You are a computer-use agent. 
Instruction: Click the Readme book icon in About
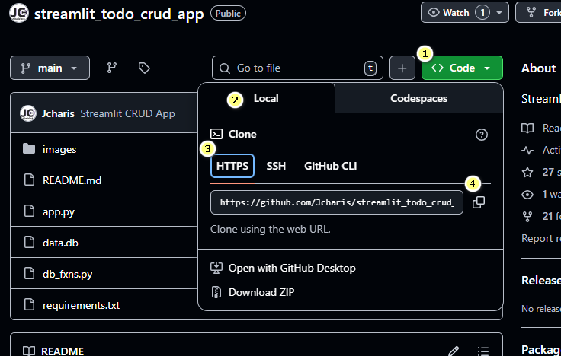point(527,129)
